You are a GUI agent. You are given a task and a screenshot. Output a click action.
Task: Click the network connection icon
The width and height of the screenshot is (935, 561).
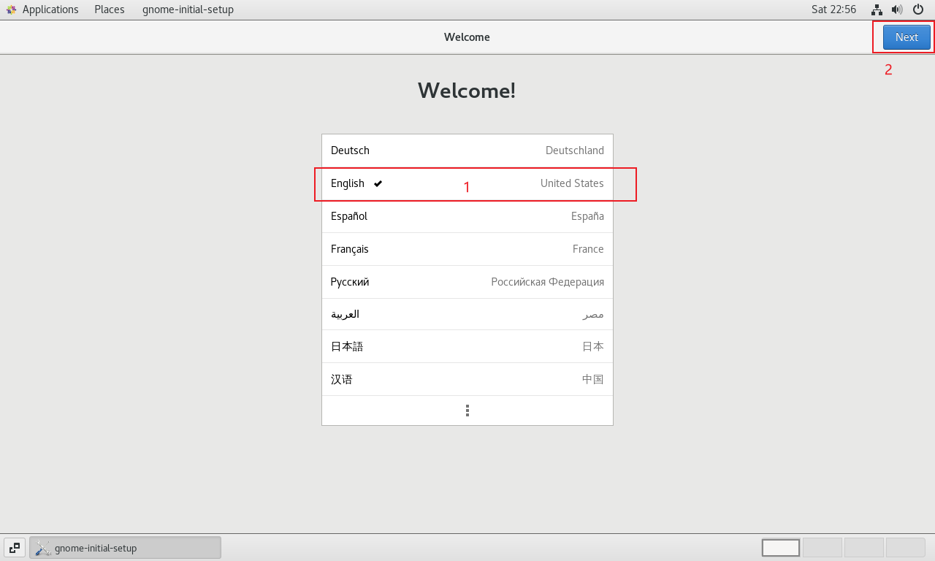point(877,9)
